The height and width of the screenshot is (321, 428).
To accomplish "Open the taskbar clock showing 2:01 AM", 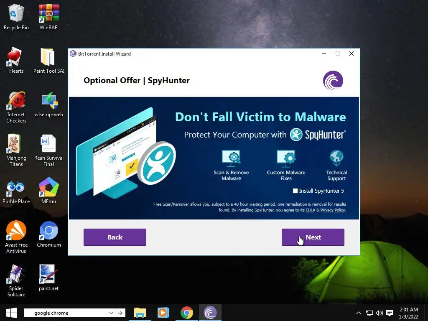I will click(409, 313).
